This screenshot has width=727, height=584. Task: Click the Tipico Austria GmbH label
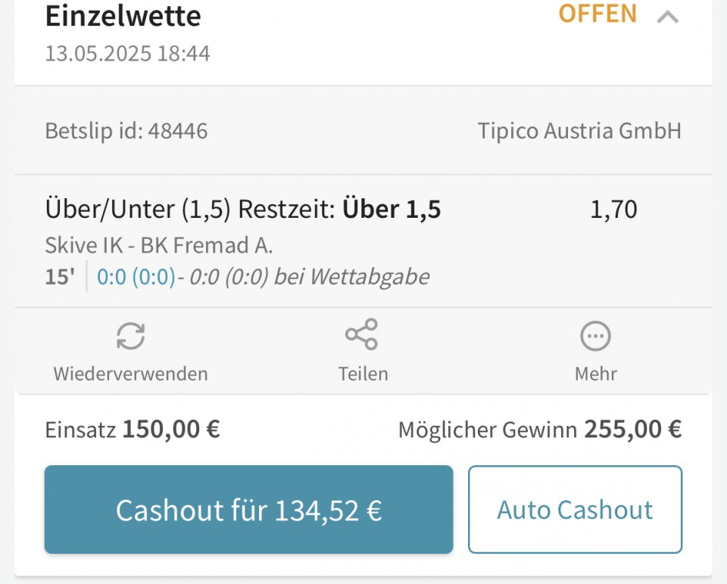[x=579, y=131]
